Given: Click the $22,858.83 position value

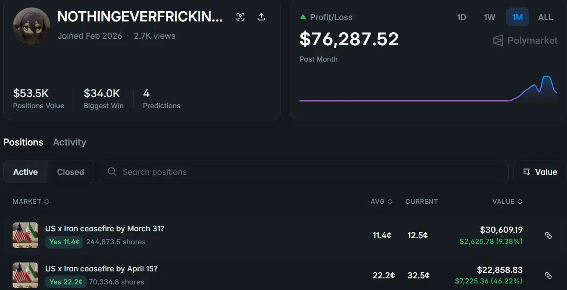Looking at the screenshot, I should click(x=499, y=270).
